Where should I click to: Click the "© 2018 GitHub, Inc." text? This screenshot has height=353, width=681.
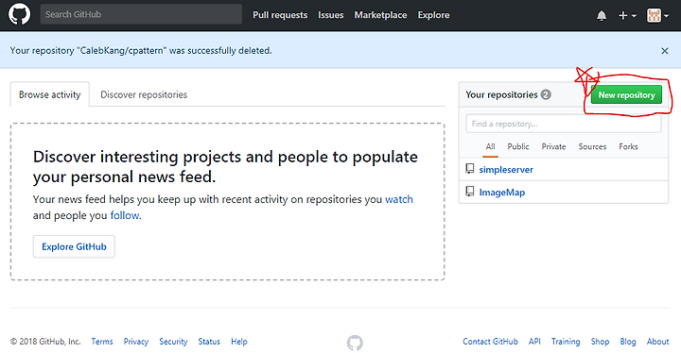click(x=45, y=342)
